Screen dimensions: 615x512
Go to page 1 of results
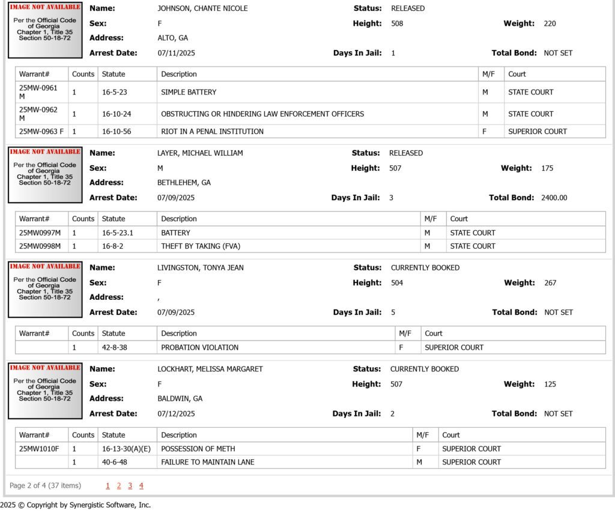pyautogui.click(x=108, y=486)
